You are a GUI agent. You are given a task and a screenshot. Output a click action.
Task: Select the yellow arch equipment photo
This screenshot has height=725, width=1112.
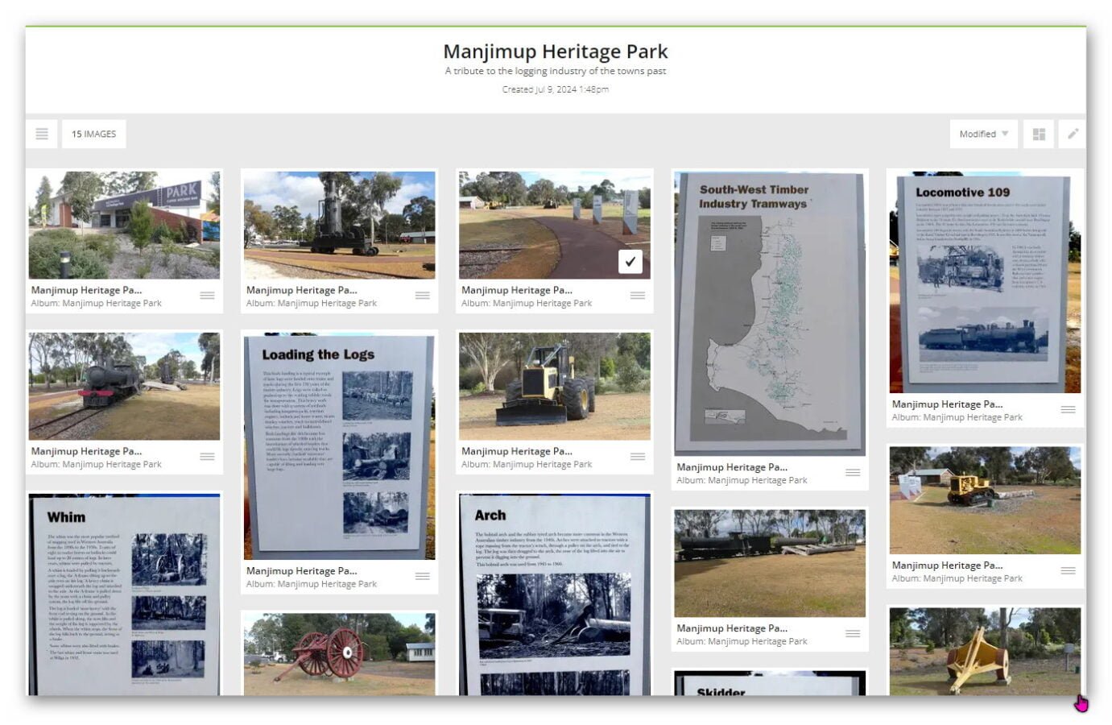(x=984, y=651)
